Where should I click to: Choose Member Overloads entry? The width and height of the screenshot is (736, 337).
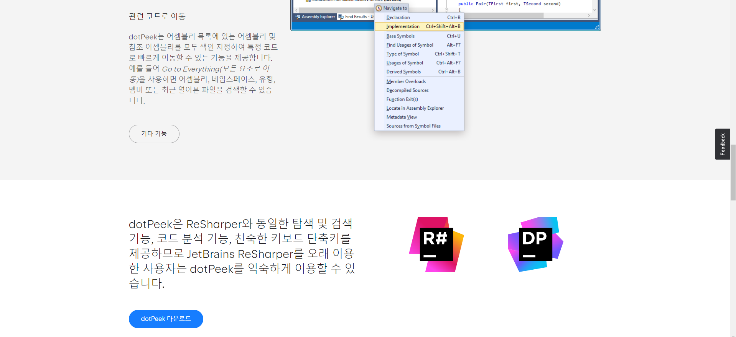pyautogui.click(x=419, y=81)
